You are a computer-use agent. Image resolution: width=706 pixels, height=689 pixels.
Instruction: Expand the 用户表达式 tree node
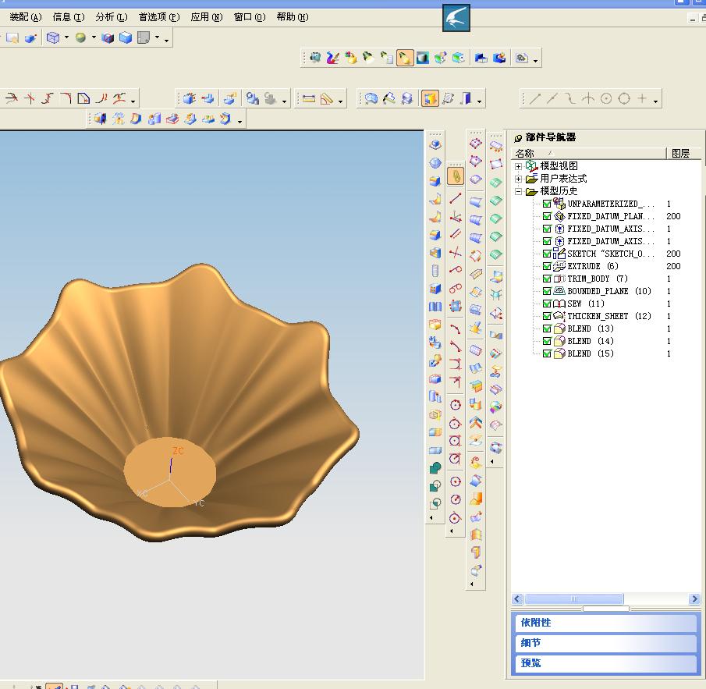pyautogui.click(x=518, y=179)
